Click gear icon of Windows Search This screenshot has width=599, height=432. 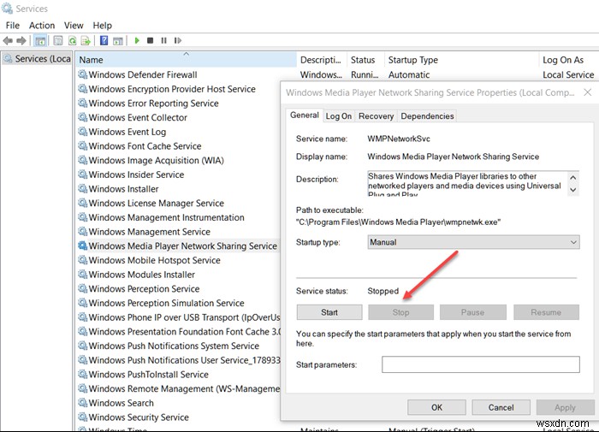point(82,403)
